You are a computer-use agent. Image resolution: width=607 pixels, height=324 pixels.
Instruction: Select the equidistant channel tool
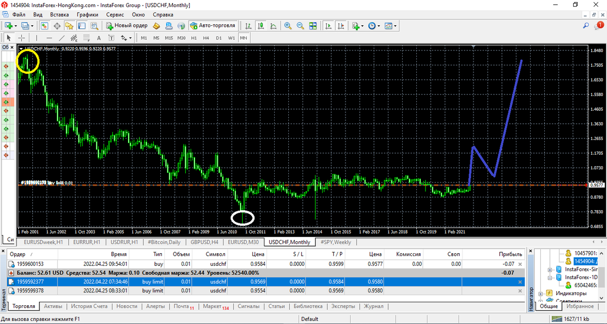click(x=74, y=38)
